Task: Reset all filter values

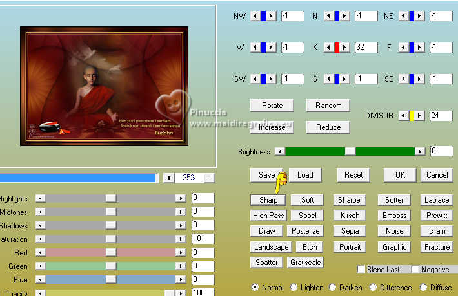Action: 353,175
